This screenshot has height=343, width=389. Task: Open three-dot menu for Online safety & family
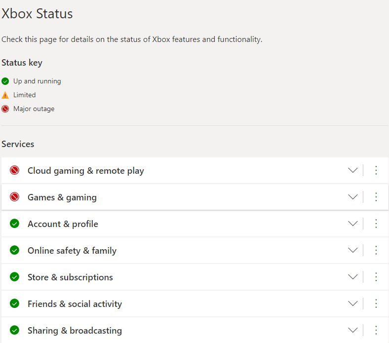click(x=376, y=250)
